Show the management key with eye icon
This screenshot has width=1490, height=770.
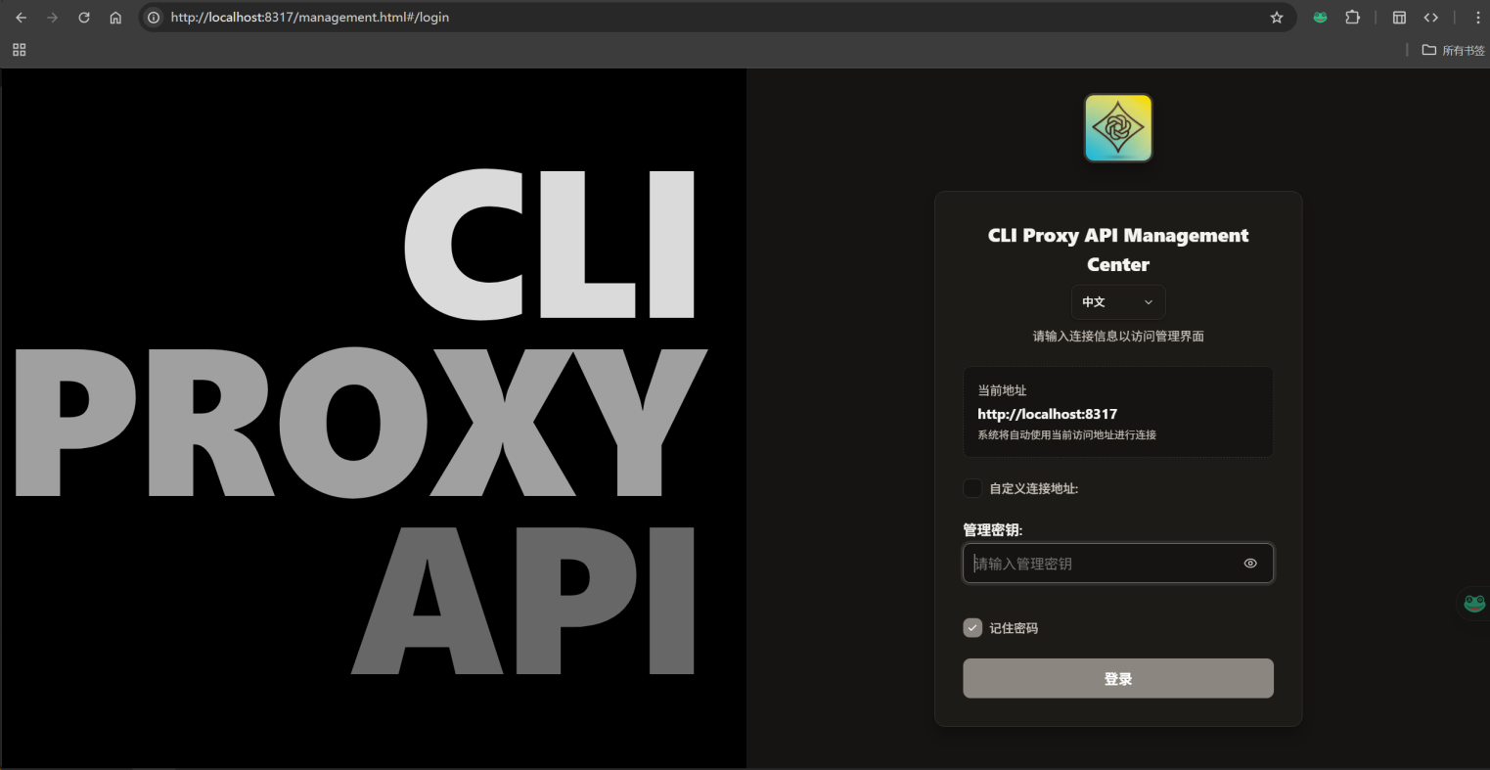(x=1250, y=564)
